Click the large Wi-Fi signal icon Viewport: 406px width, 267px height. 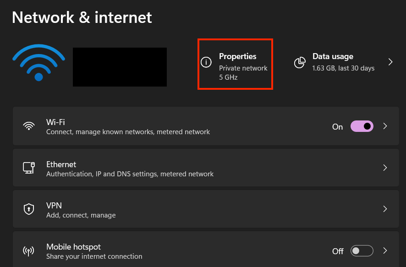tap(38, 63)
